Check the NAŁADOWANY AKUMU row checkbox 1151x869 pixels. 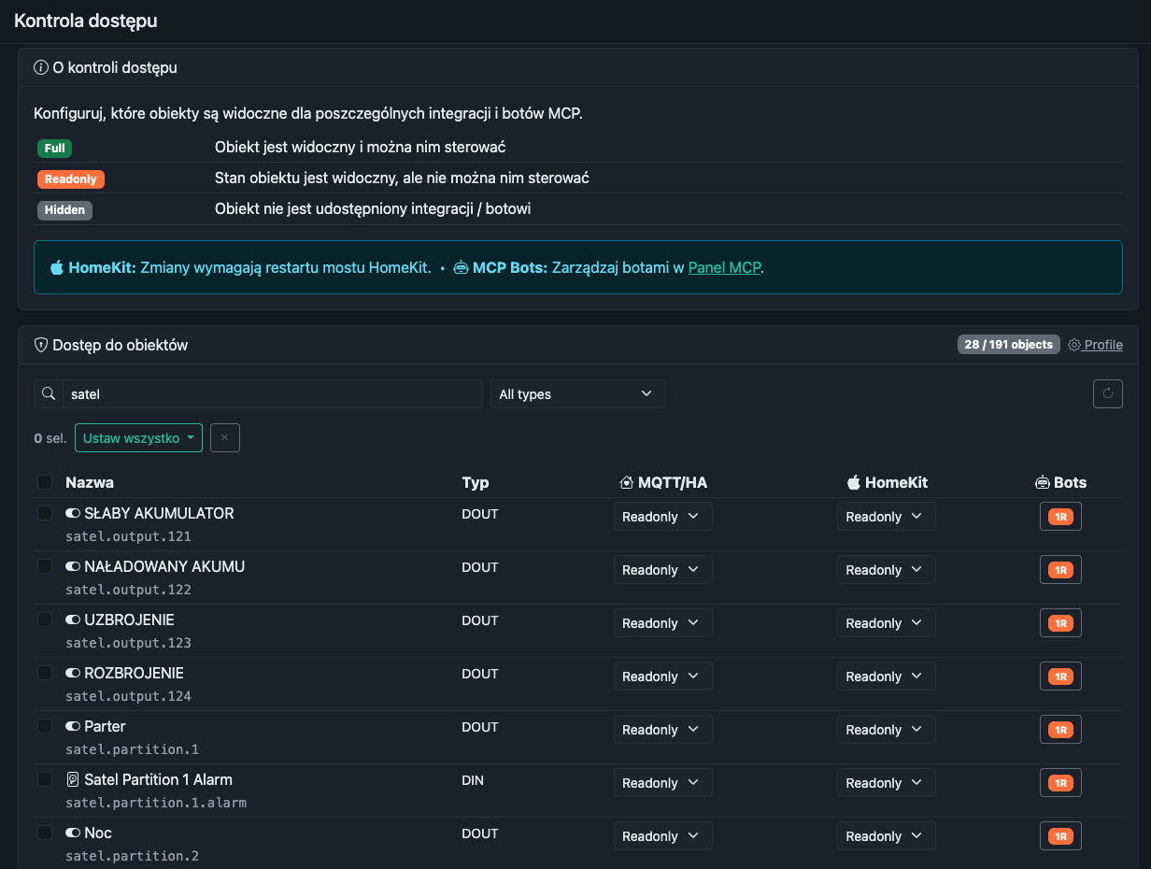coord(45,566)
